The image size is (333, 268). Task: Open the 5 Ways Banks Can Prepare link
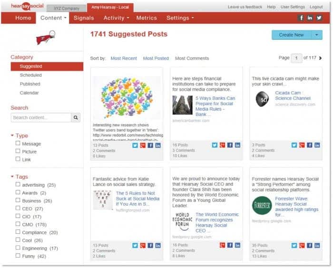coord(215,106)
